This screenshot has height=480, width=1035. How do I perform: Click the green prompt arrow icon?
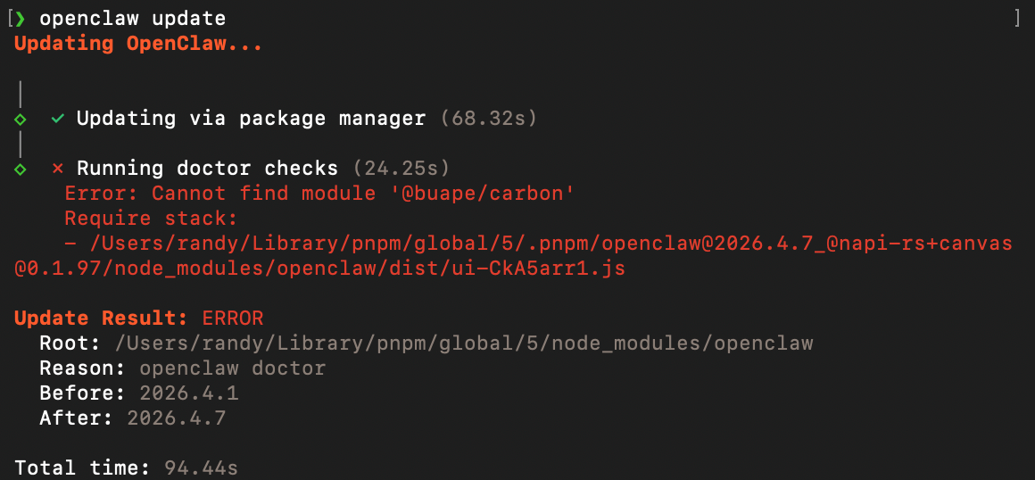tap(21, 19)
